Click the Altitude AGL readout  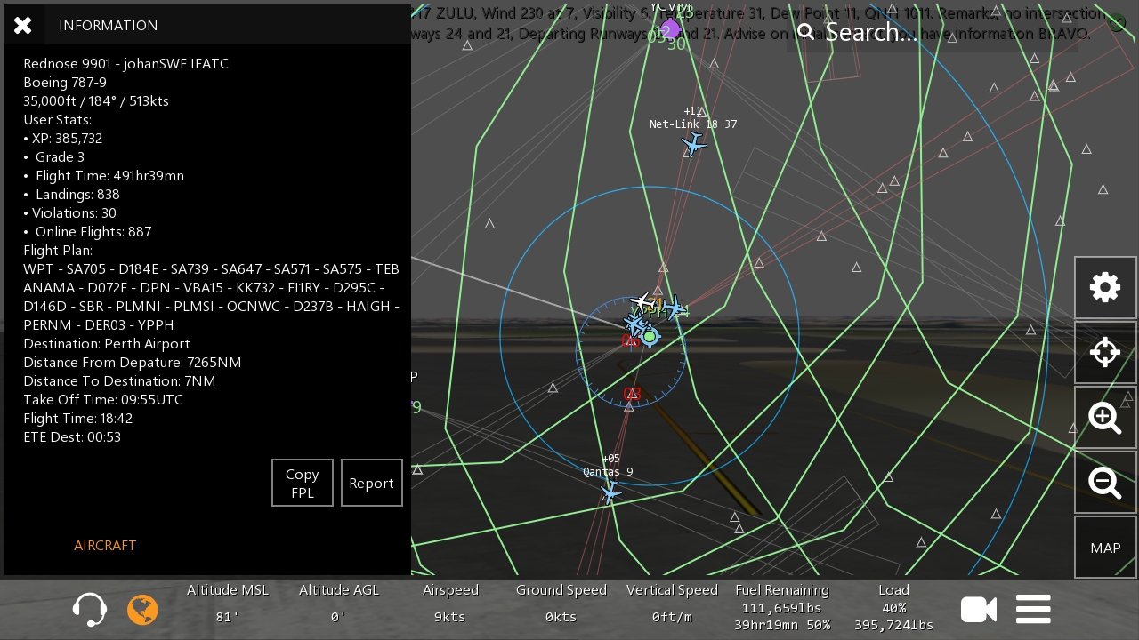tap(339, 604)
